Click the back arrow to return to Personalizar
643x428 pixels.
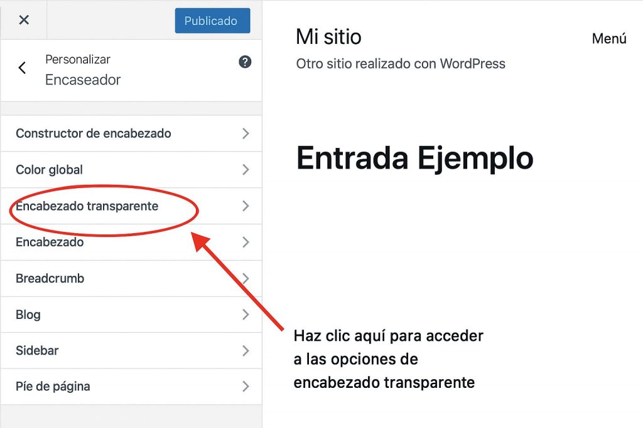[22, 68]
